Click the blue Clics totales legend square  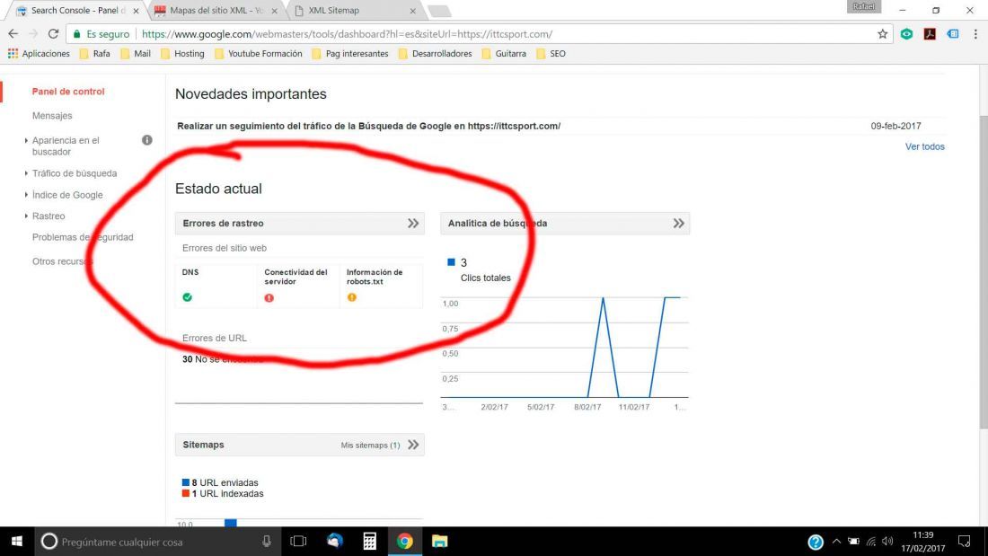pos(451,261)
